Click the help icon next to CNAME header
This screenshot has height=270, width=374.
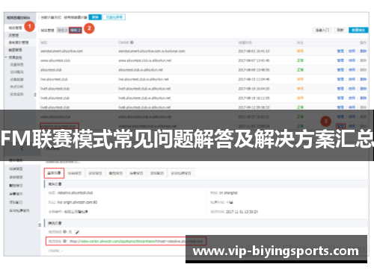[x=132, y=43]
